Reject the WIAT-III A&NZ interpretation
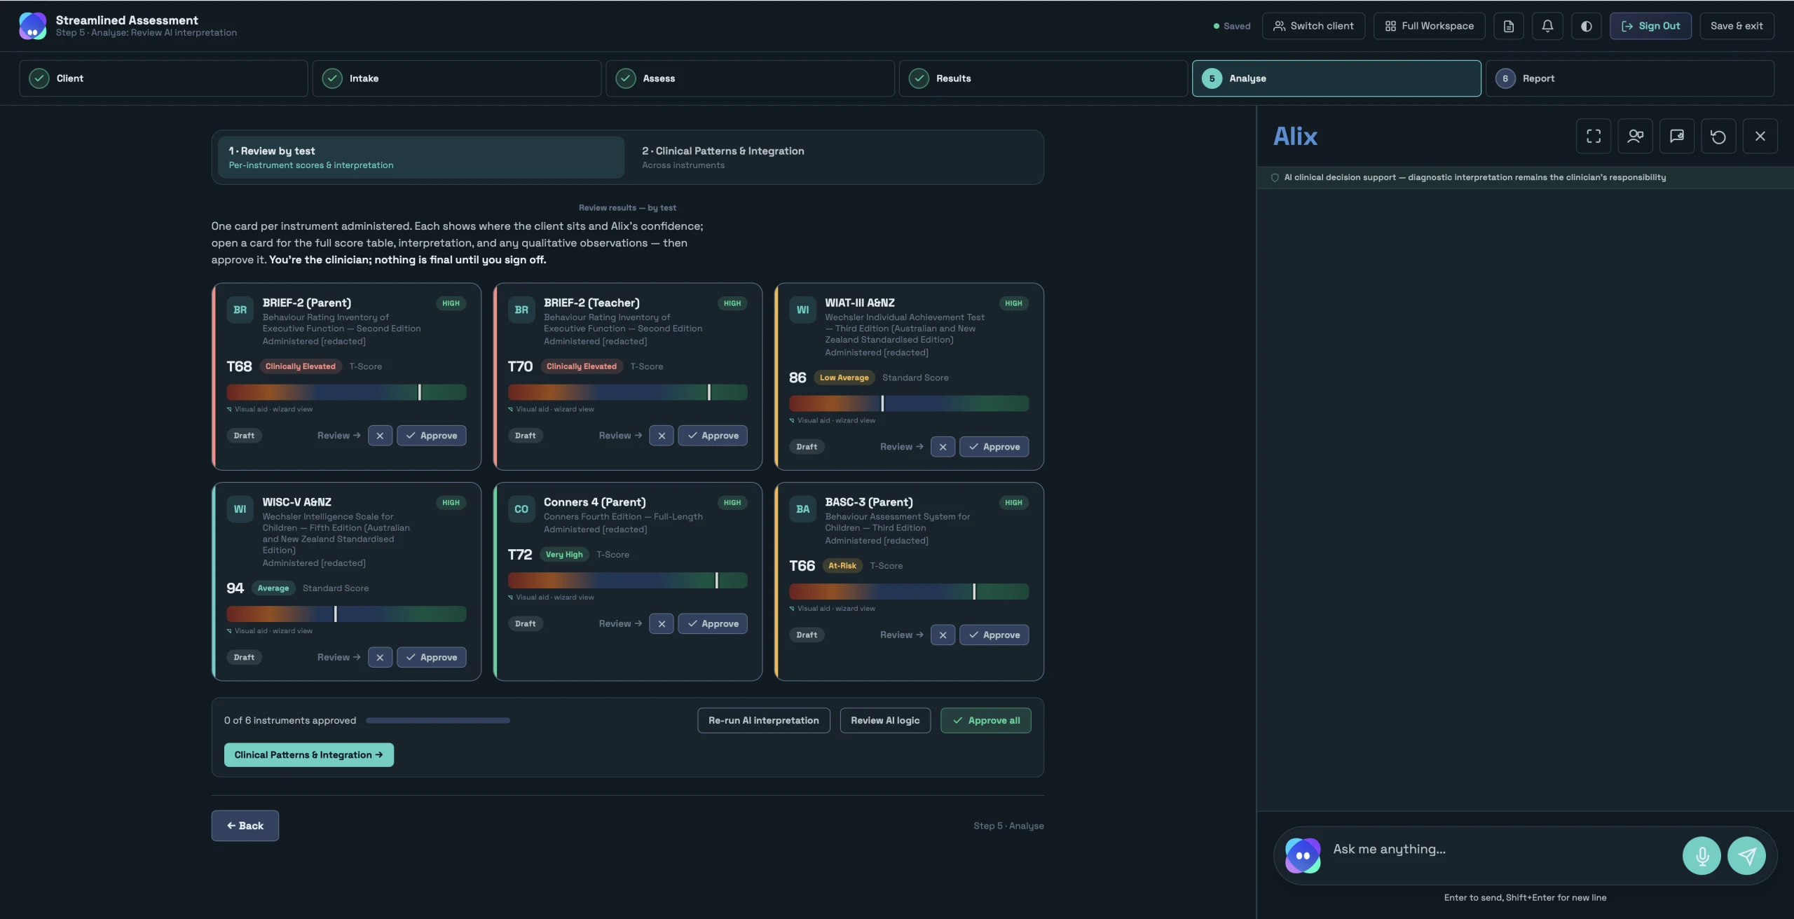Viewport: 1794px width, 919px height. tap(943, 447)
